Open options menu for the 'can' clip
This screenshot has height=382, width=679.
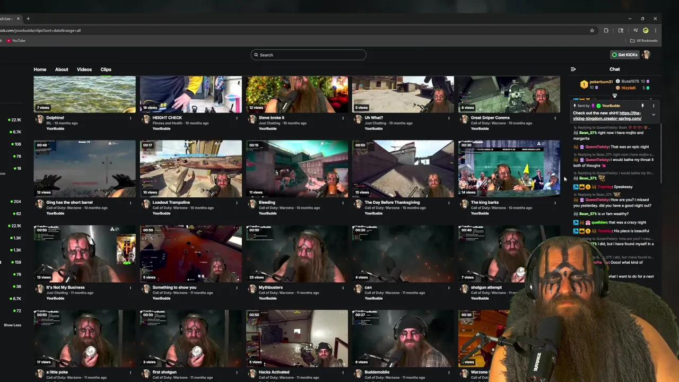449,288
